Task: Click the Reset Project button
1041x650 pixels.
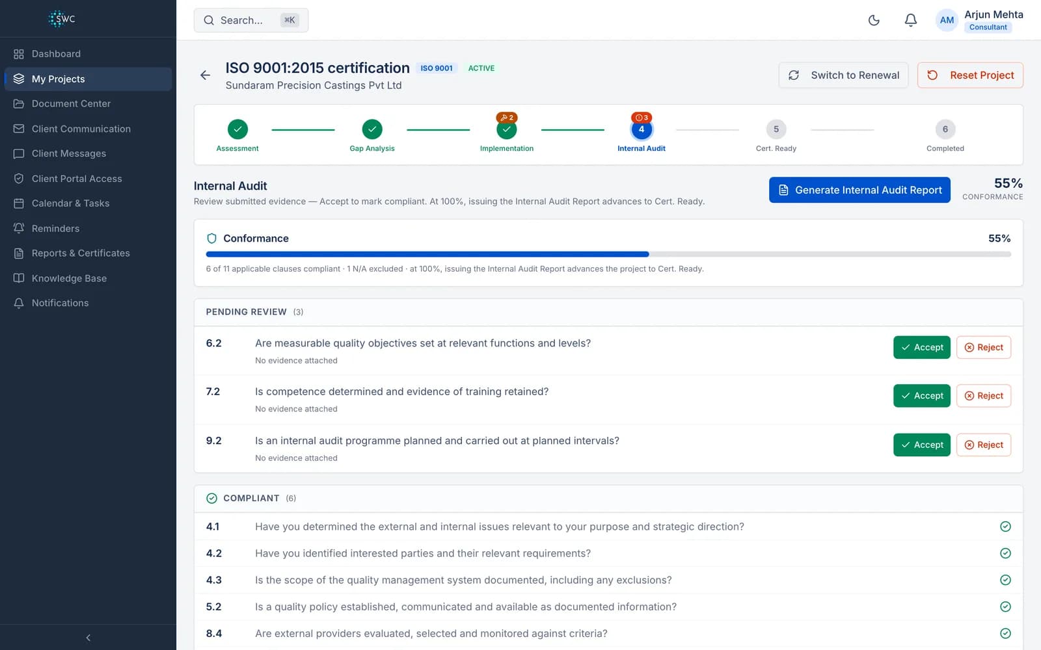Action: [x=970, y=75]
